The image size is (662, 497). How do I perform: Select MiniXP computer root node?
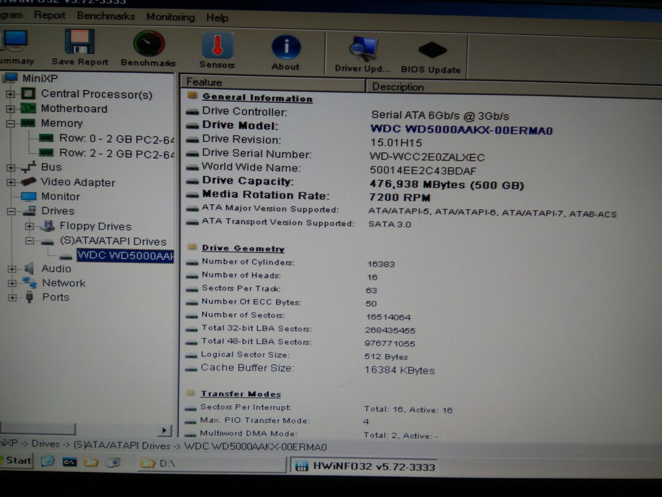[x=40, y=78]
